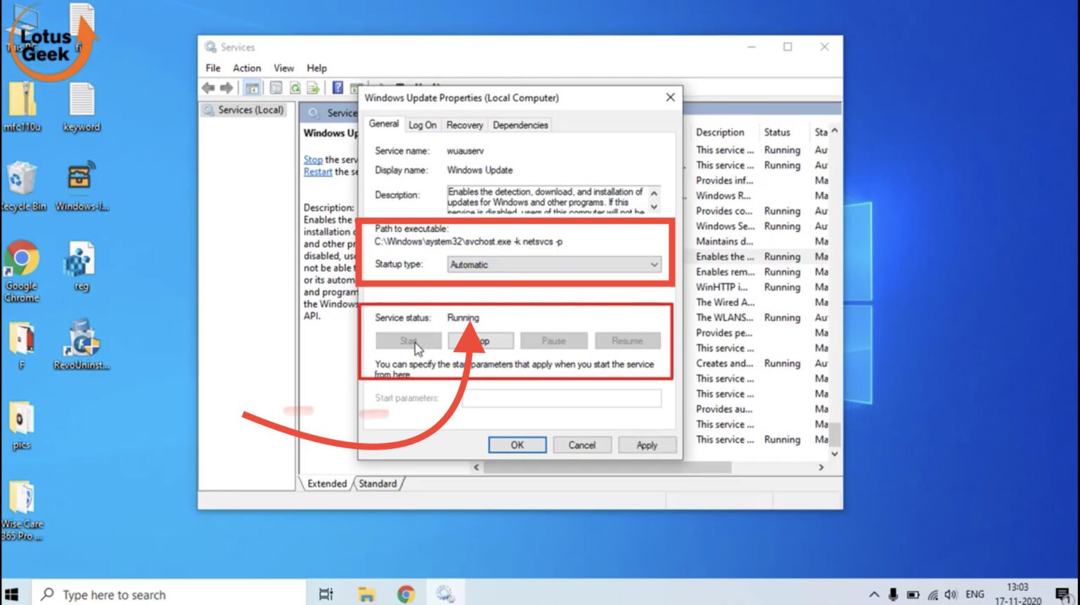Click the Windows search box in taskbar
1080x605 pixels.
[x=169, y=594]
